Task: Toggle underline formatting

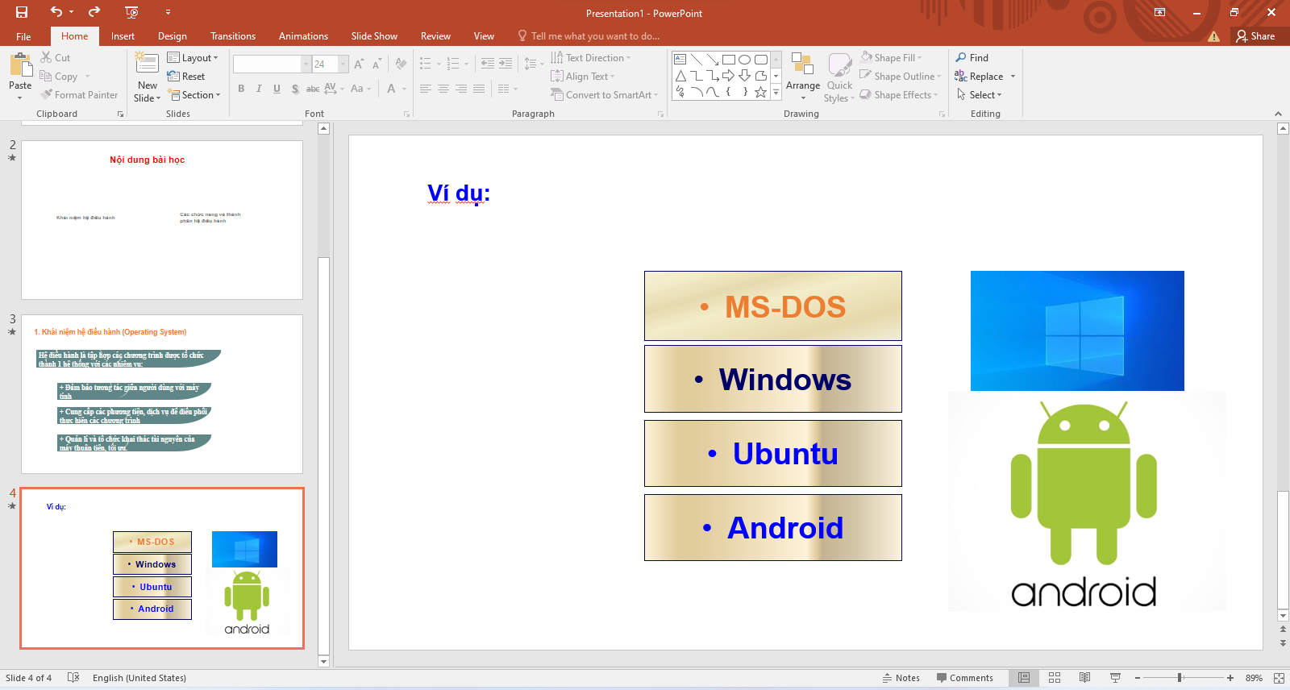Action: 277,89
